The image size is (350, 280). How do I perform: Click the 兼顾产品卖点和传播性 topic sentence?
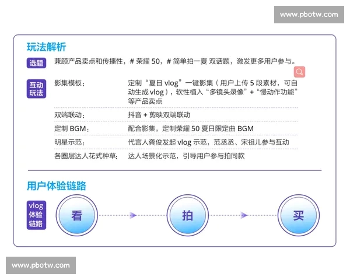coord(175,61)
